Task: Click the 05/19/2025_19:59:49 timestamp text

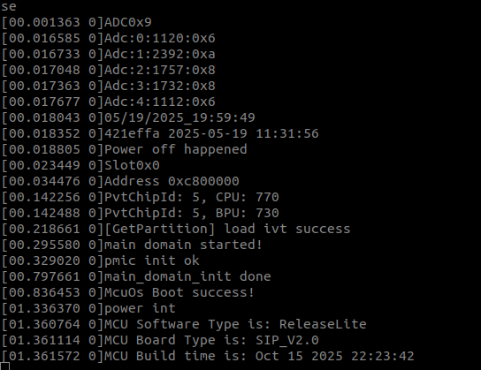Action: (179, 118)
